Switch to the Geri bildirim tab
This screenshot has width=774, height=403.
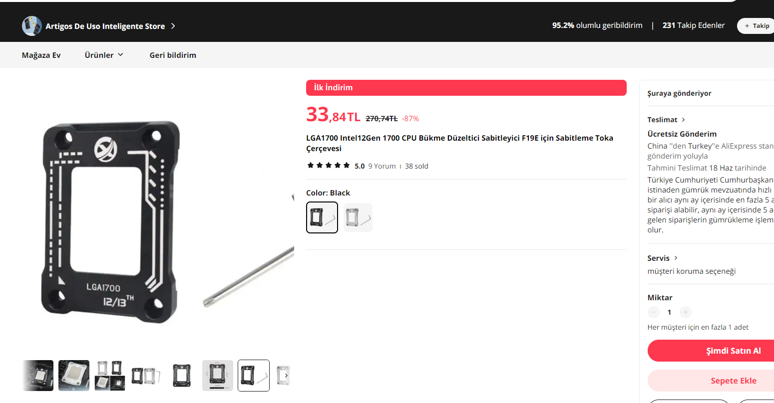point(173,55)
